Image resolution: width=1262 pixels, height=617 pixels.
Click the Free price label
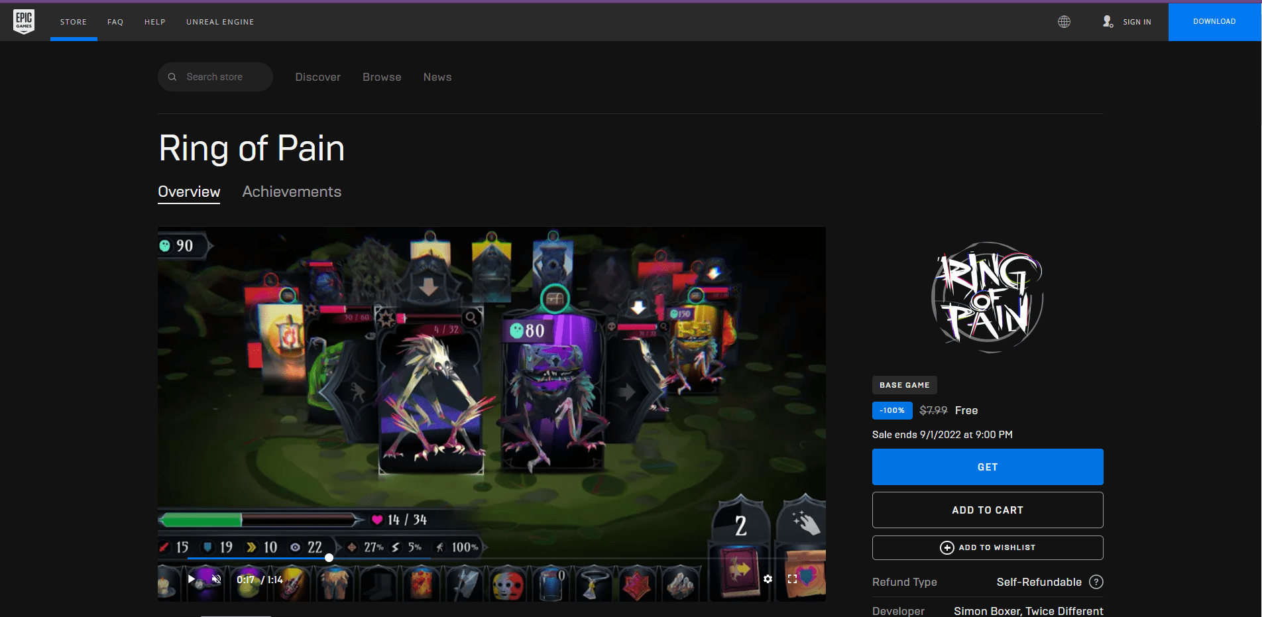(966, 411)
